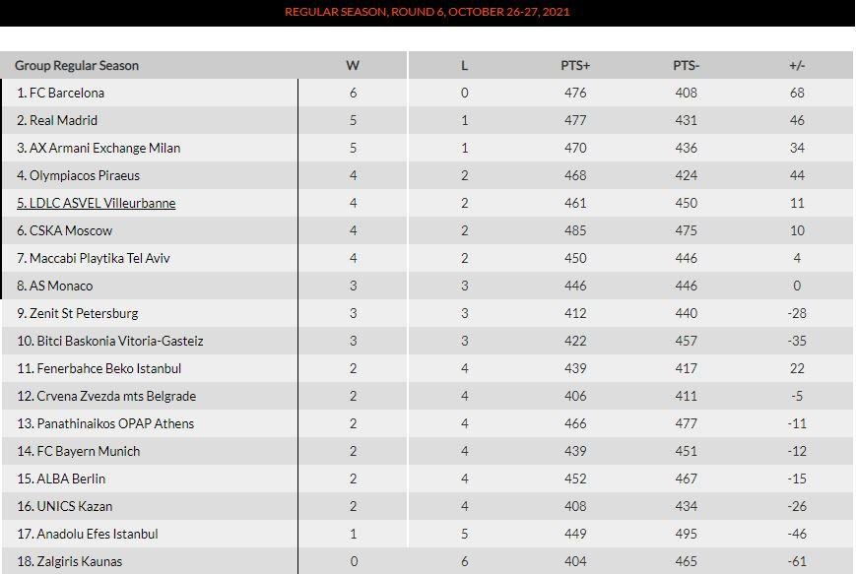
Task: Open Zenit St Petersburg team page
Action: 78,313
